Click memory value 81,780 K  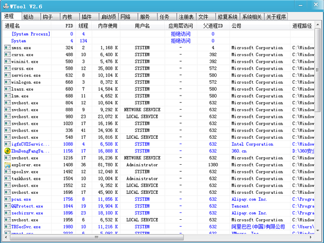(108, 165)
